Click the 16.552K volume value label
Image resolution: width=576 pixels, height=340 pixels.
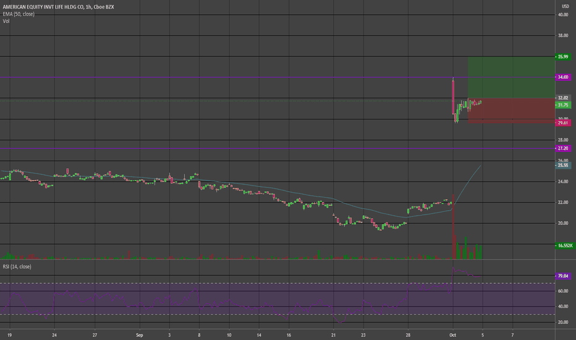pos(565,245)
